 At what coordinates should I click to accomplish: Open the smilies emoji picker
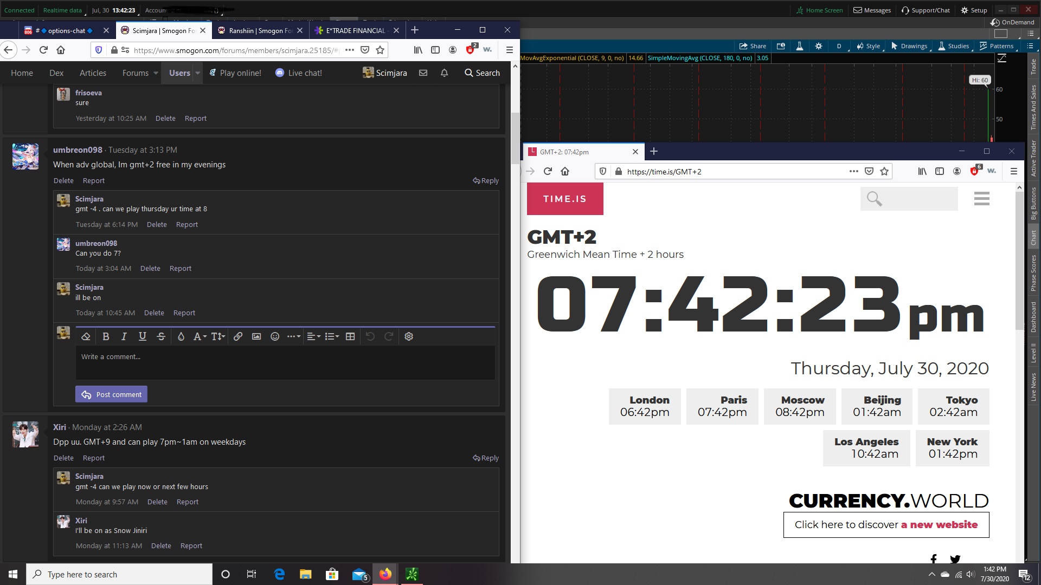click(275, 336)
